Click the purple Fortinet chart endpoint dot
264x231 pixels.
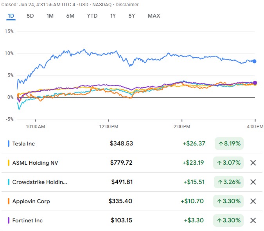click(x=255, y=83)
